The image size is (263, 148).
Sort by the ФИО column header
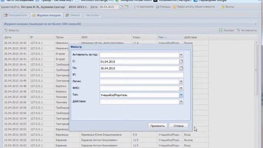coord(106,37)
